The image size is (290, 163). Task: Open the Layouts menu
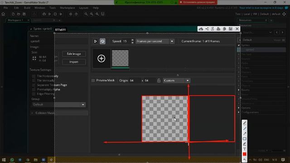coord(83,8)
